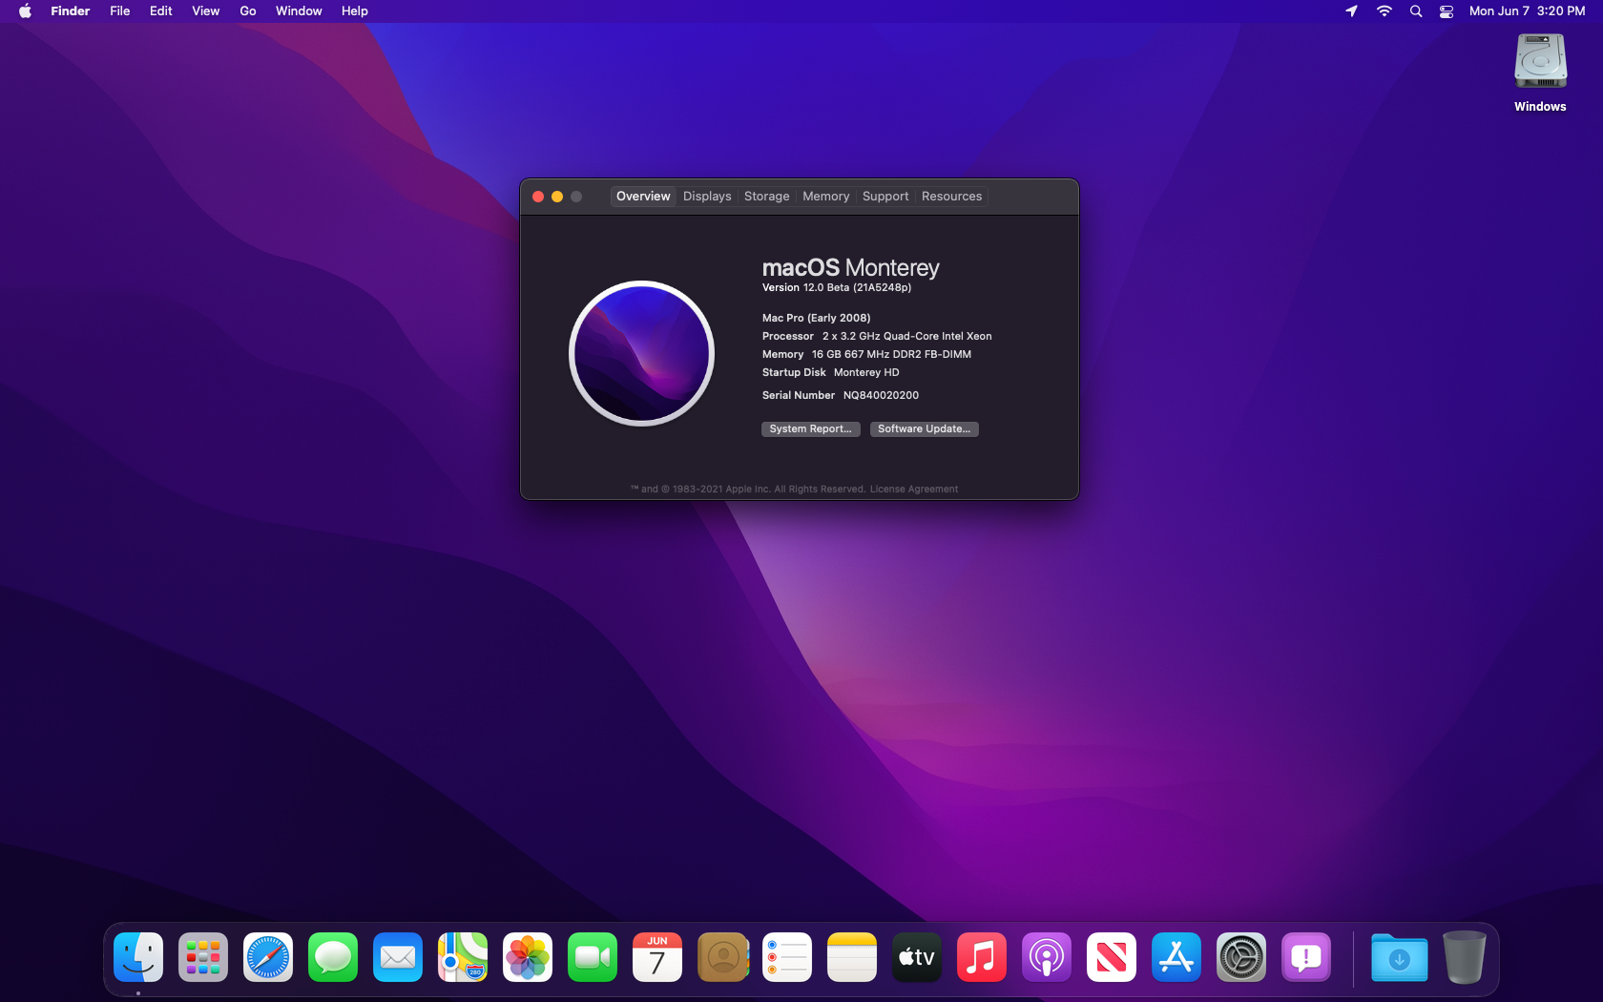Launch Maps from the Dock
Image resolution: width=1603 pixels, height=1002 pixels.
click(463, 957)
